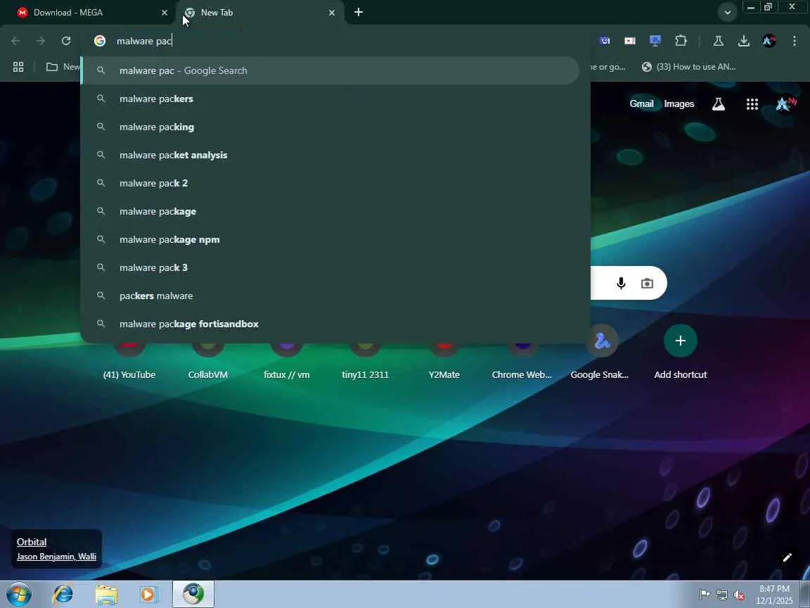Open Chrome Labs flask icon in toolbar
Viewport: 810px width, 608px height.
(x=718, y=41)
